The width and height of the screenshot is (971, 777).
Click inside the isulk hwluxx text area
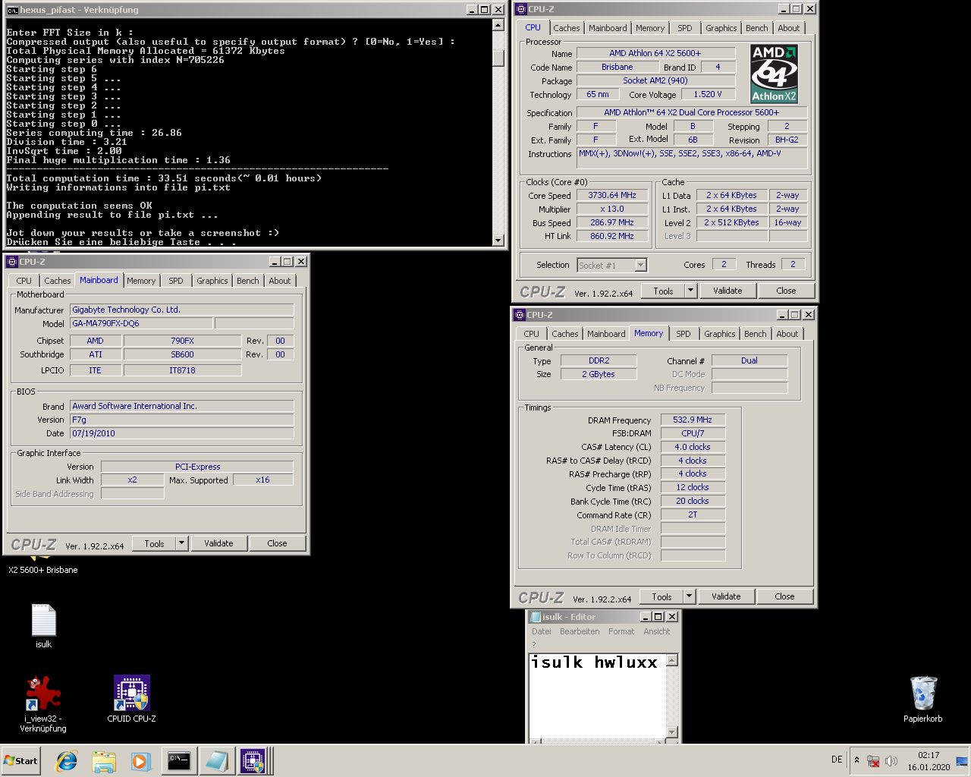[597, 695]
